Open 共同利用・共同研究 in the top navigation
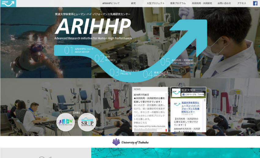Image resolution: width=260 pixels, height=158 pixels. click(202, 3)
